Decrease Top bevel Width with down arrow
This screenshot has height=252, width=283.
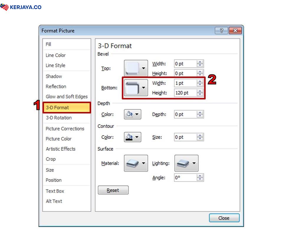[x=200, y=66]
